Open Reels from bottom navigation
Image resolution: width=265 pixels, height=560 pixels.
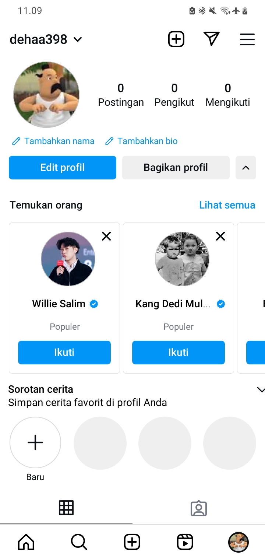185,542
